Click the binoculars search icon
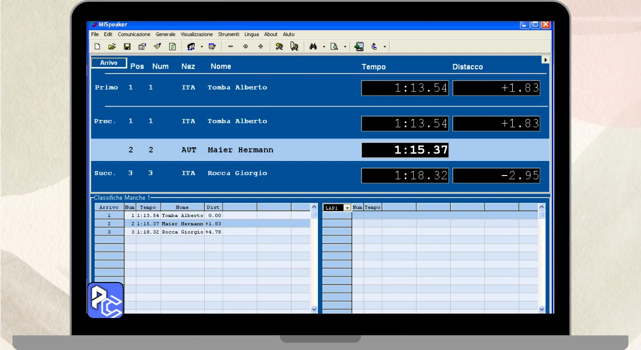 tap(313, 46)
